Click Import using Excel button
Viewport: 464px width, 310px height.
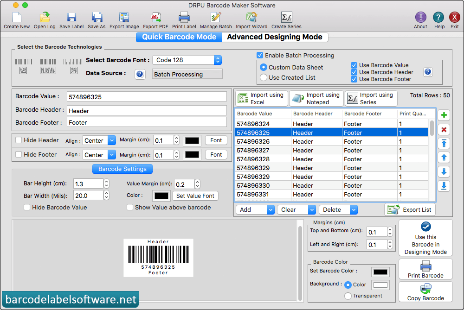click(x=262, y=98)
